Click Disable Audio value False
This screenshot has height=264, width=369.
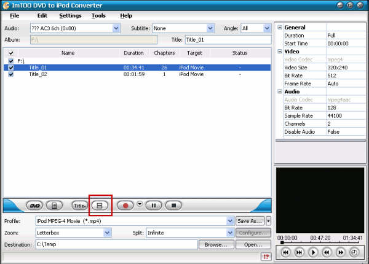pos(333,132)
